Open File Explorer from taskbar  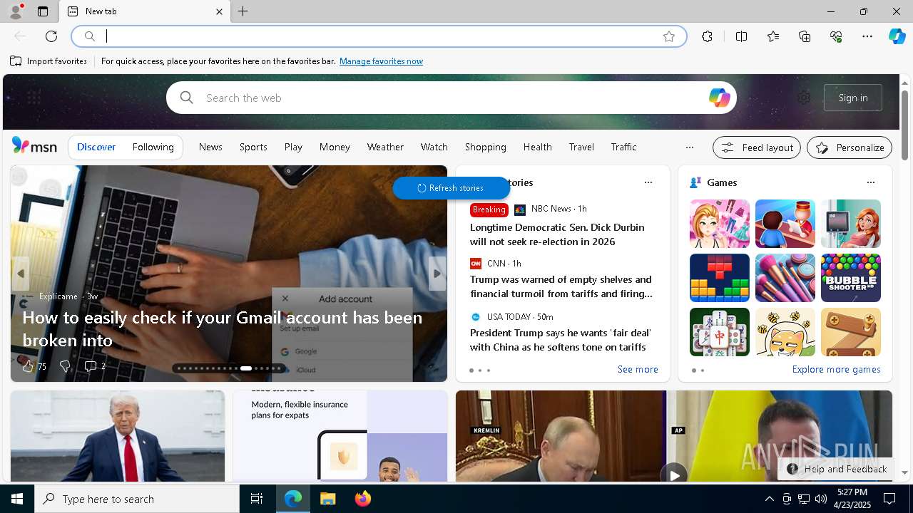point(327,499)
